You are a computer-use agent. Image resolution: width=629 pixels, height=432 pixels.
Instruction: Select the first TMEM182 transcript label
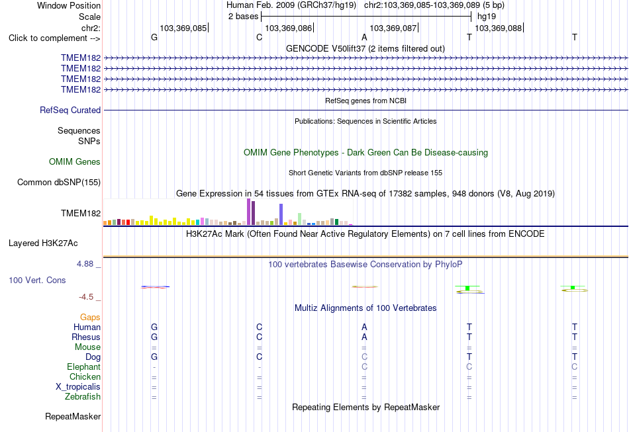tap(81, 58)
